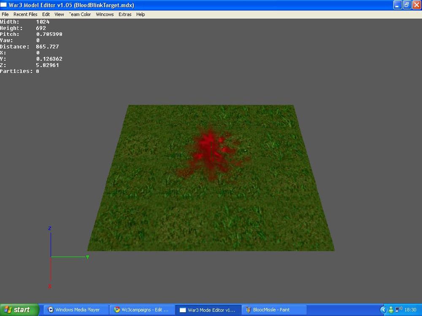Click the green messenger tray icon
The image size is (422, 316).
[391, 310]
